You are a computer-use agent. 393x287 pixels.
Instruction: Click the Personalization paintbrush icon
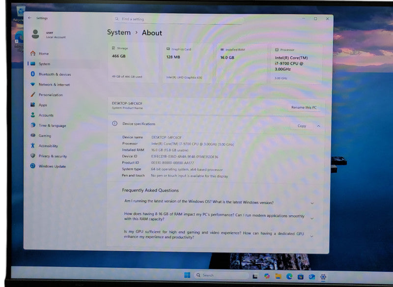pyautogui.click(x=32, y=94)
